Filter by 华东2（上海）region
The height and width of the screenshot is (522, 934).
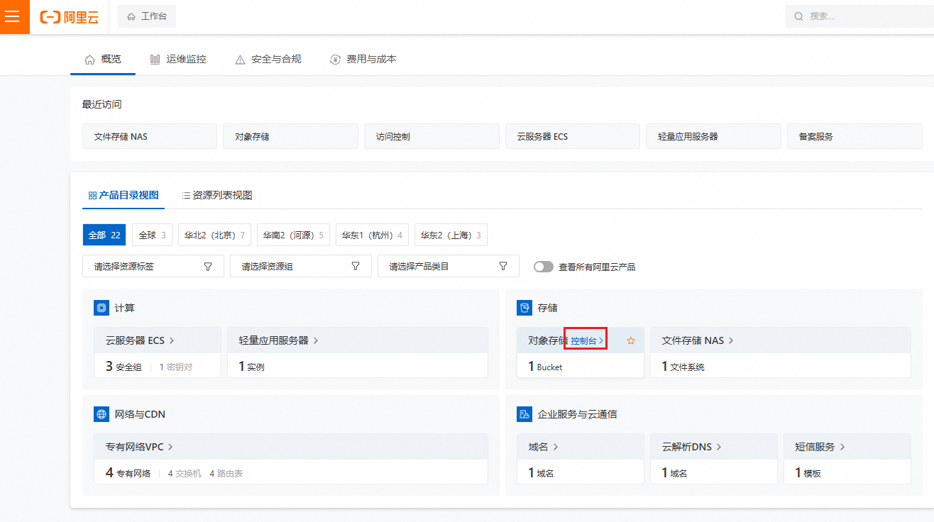point(451,235)
